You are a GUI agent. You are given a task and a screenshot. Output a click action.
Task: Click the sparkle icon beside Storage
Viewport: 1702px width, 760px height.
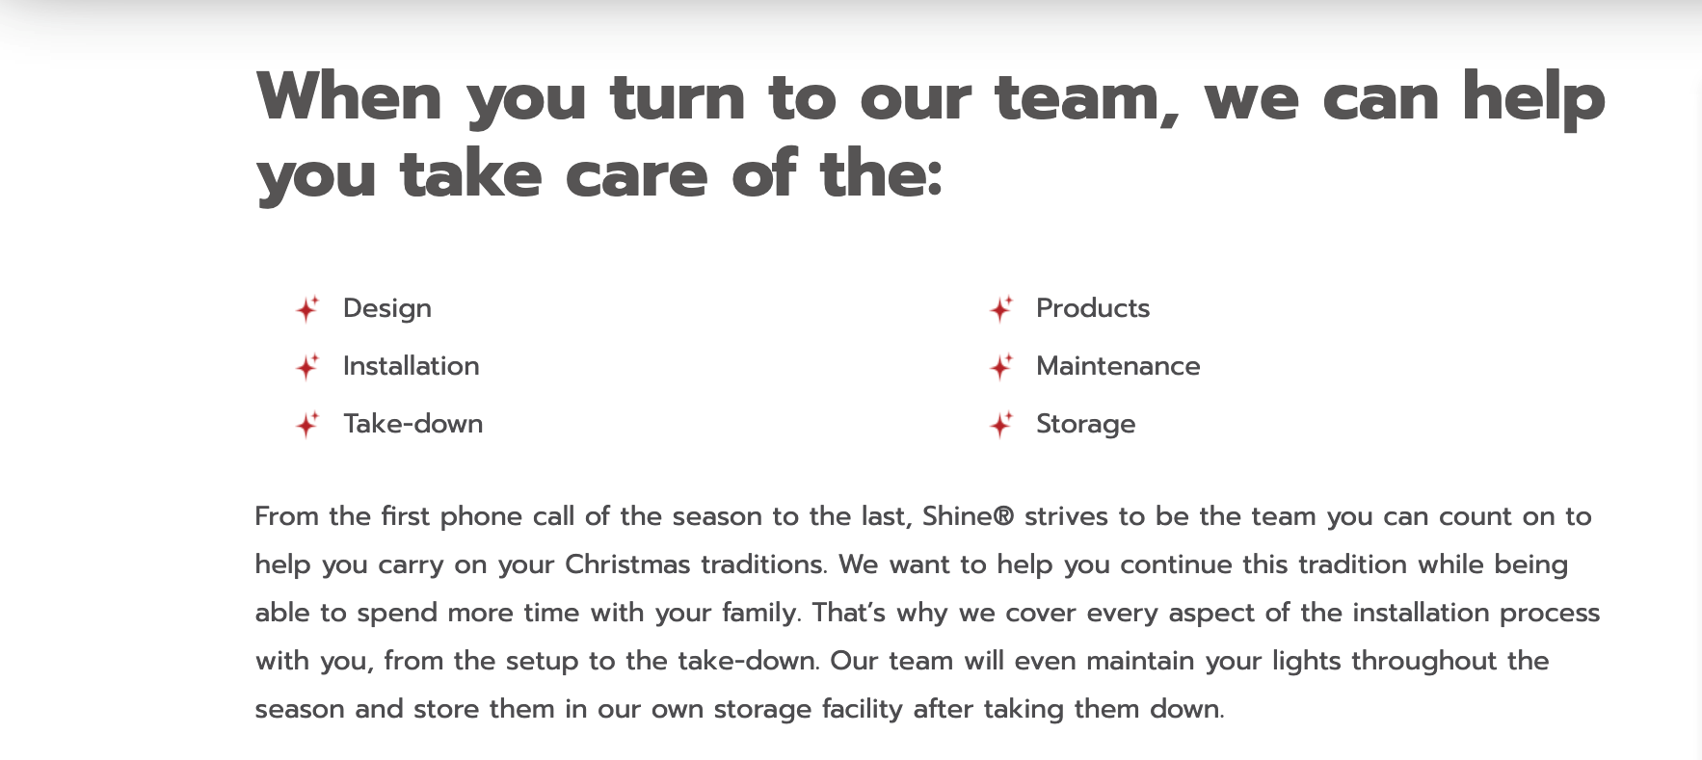(x=1000, y=425)
